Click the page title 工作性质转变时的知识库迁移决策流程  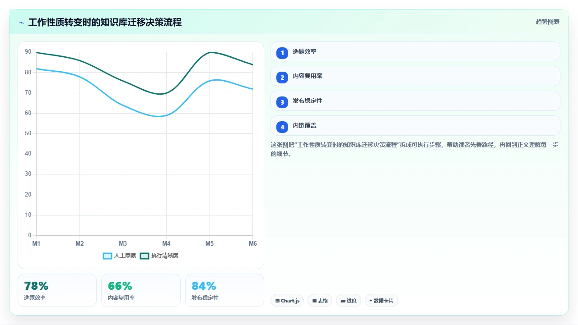click(105, 22)
